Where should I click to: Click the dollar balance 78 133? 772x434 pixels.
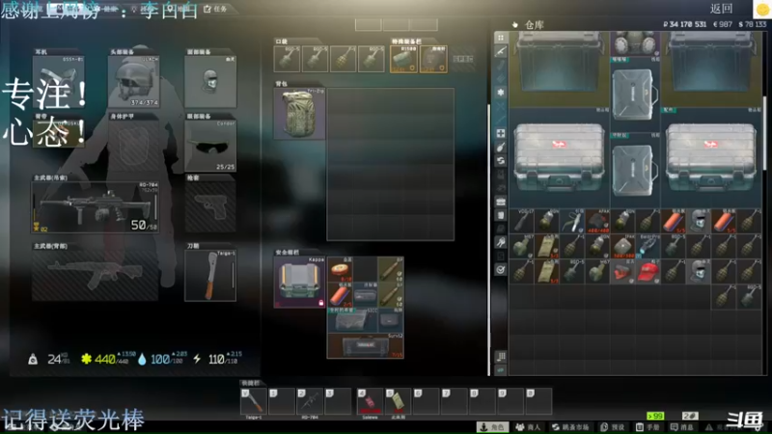753,24
